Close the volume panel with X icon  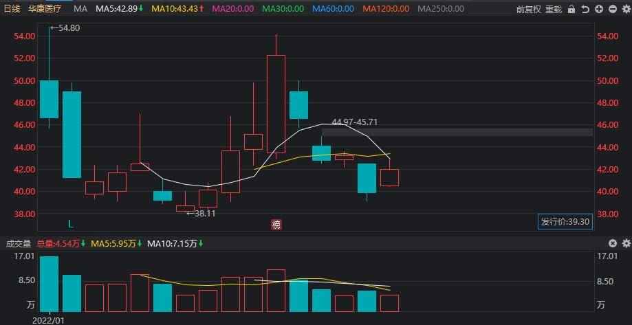coord(613,243)
